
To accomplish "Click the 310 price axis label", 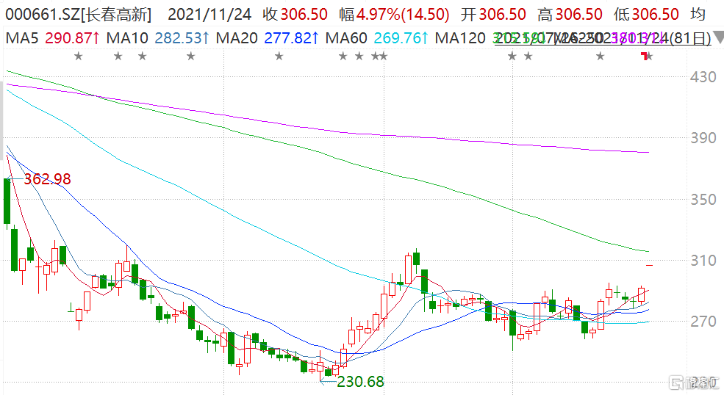I will pyautogui.click(x=703, y=260).
